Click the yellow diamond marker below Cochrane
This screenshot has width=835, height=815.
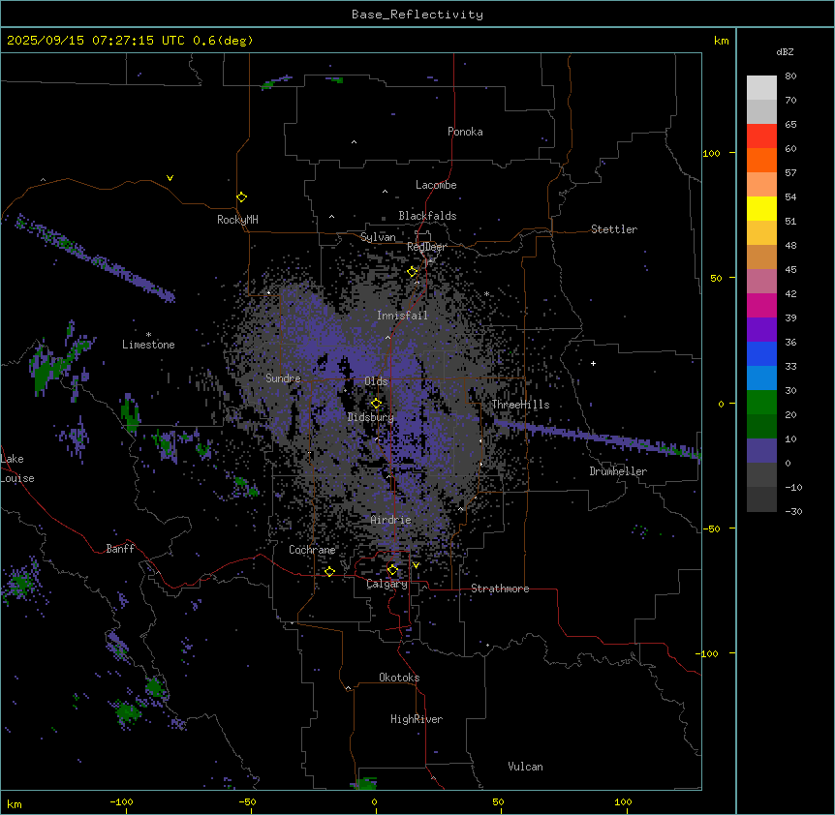329,571
